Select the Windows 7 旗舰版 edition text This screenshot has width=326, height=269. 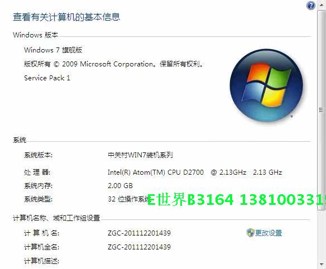[x=53, y=50]
